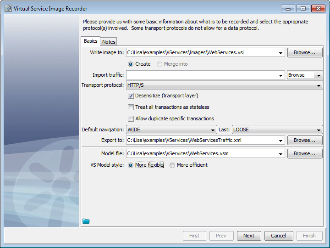Select the Merge into radio button

pyautogui.click(x=159, y=64)
